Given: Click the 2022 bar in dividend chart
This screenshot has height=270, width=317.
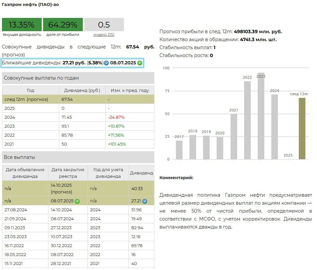Looking at the screenshot, I should point(247,120).
